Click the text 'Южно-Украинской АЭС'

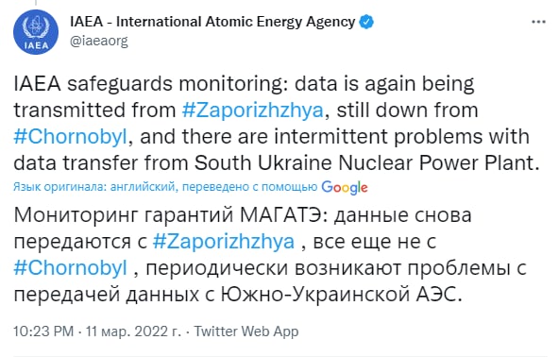pos(339,295)
